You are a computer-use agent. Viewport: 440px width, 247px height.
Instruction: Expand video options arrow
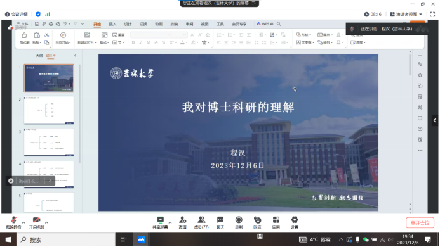46,223
